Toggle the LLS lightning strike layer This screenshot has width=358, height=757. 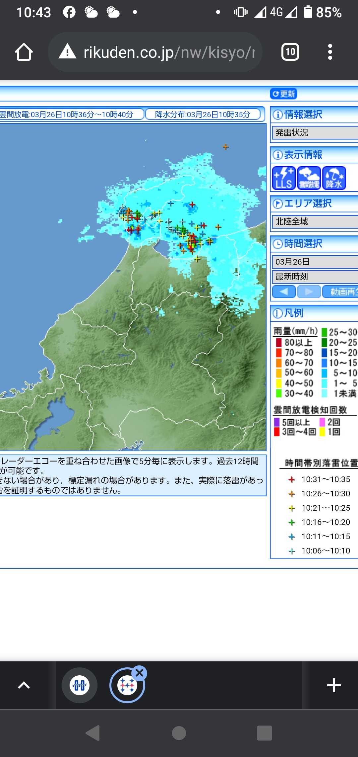click(x=283, y=178)
